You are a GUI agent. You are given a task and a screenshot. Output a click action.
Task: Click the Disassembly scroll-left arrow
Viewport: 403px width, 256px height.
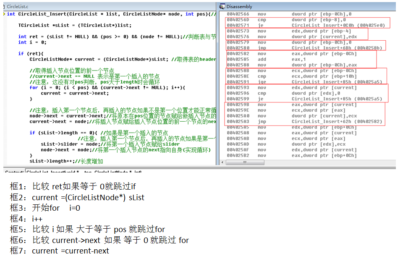(222, 162)
